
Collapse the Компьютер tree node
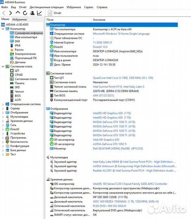tap(3, 29)
